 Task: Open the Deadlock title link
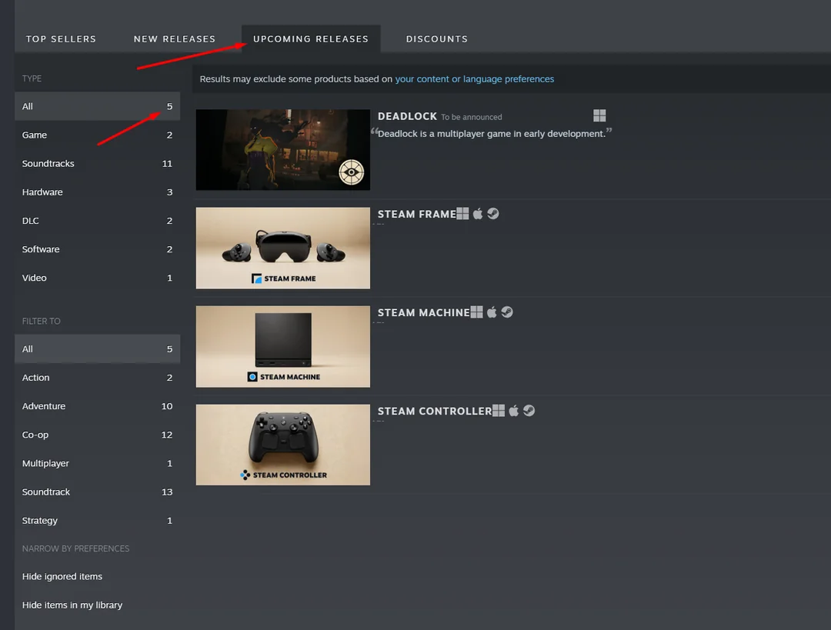pyautogui.click(x=407, y=116)
